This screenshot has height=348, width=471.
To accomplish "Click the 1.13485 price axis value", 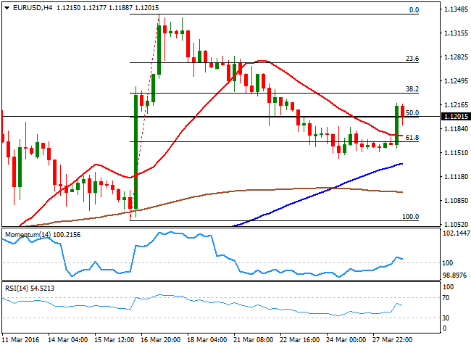I will pyautogui.click(x=456, y=9).
